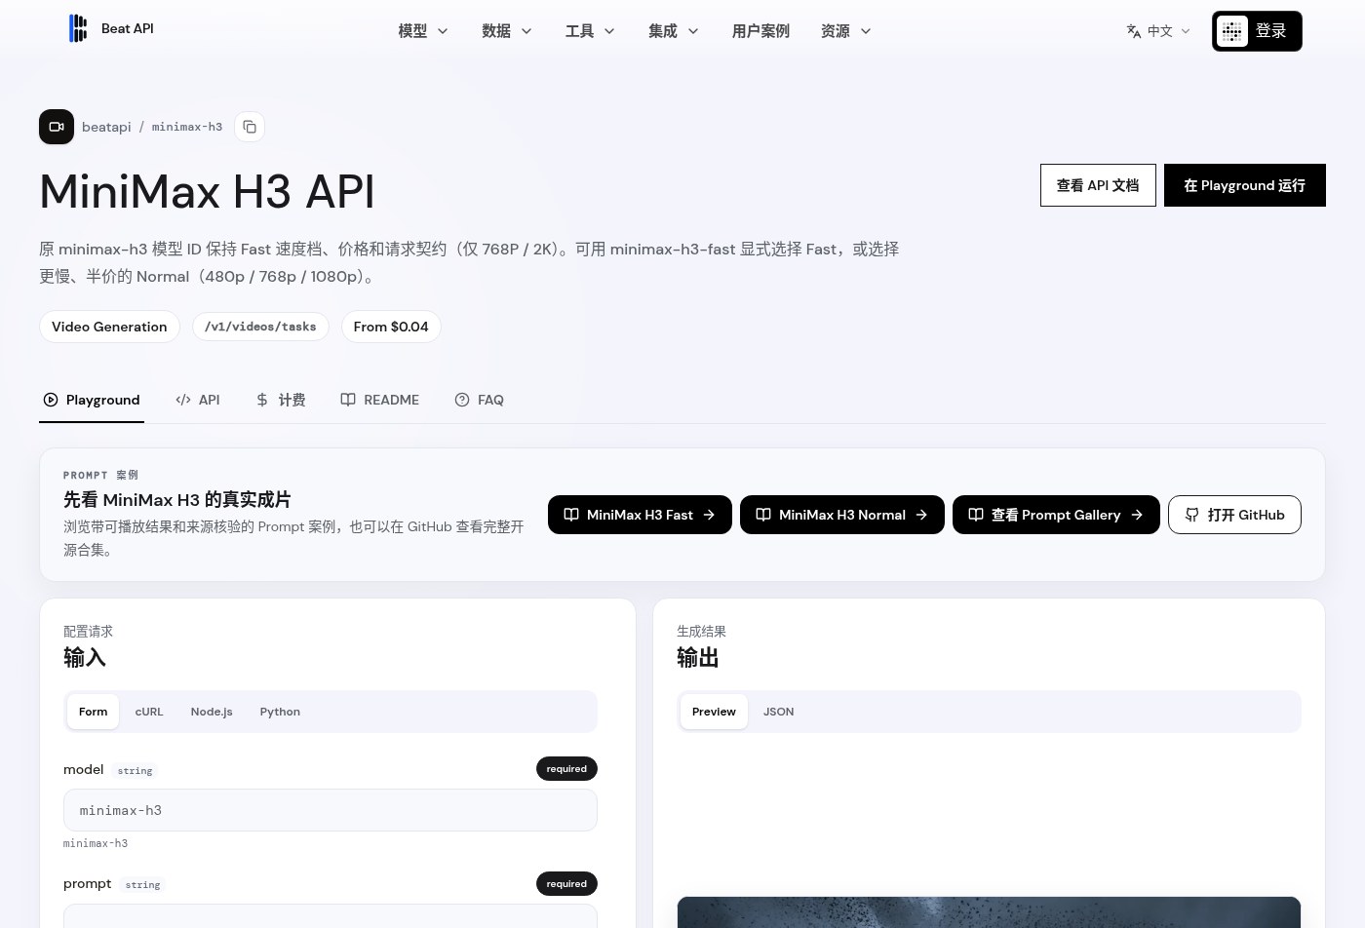Click the /v1/videos/tasks endpoint tag
1365x928 pixels.
[260, 327]
